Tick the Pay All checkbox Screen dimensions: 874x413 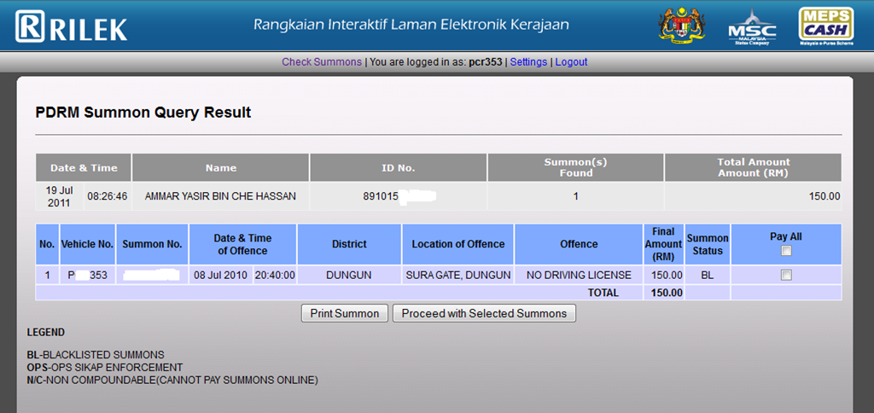[786, 251]
